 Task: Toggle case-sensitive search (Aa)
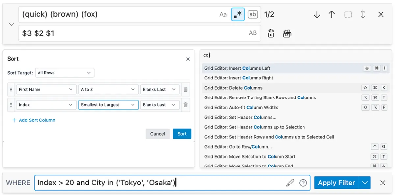point(223,14)
